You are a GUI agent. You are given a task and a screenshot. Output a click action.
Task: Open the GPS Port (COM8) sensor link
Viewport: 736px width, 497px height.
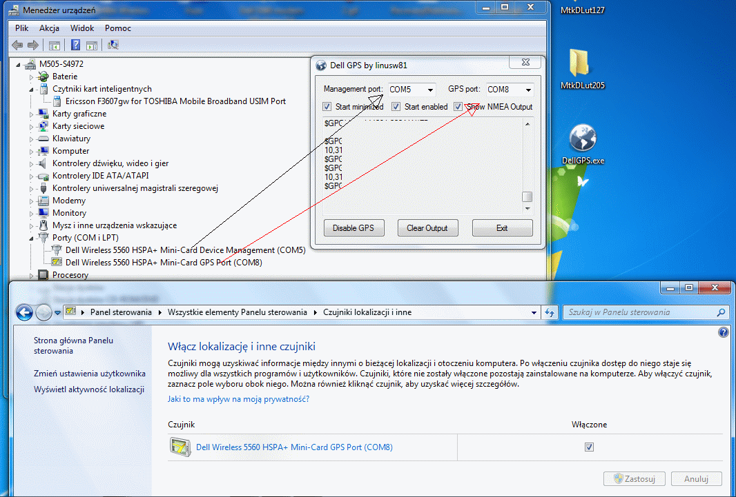(x=294, y=447)
